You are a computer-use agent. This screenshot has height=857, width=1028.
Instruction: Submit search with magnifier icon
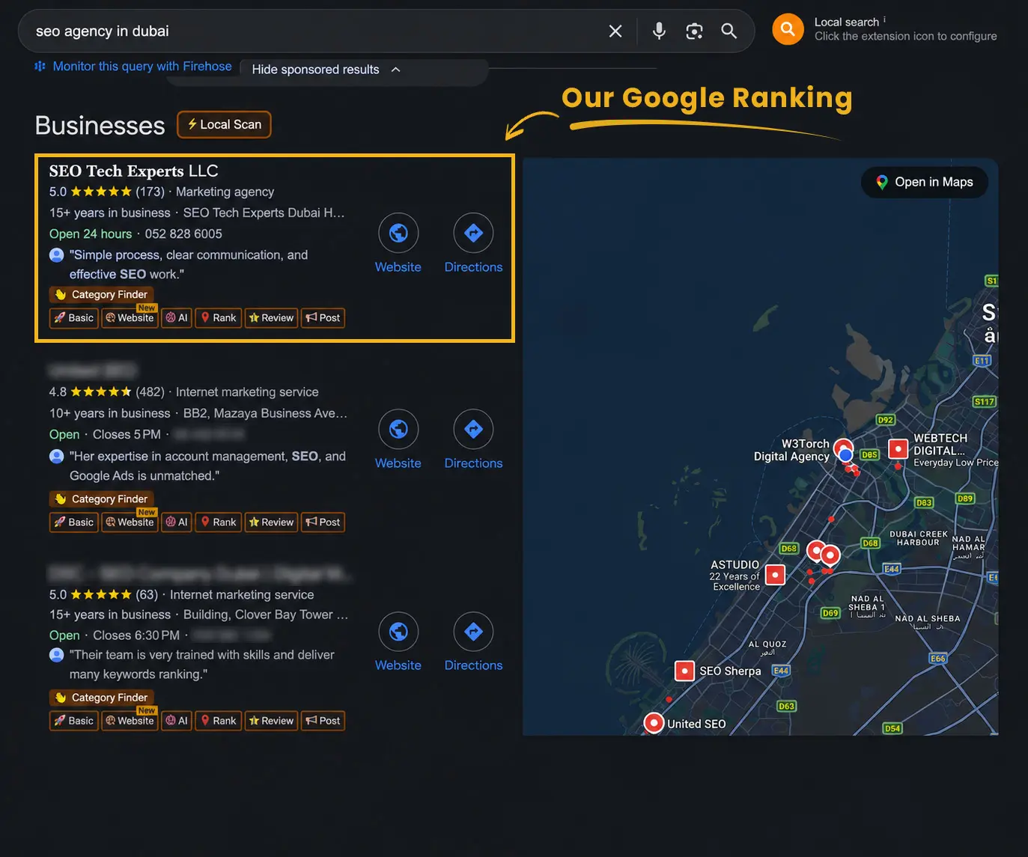point(729,31)
